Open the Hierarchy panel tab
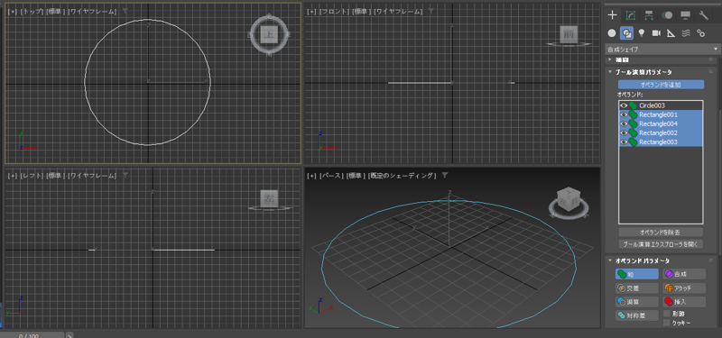 (649, 15)
